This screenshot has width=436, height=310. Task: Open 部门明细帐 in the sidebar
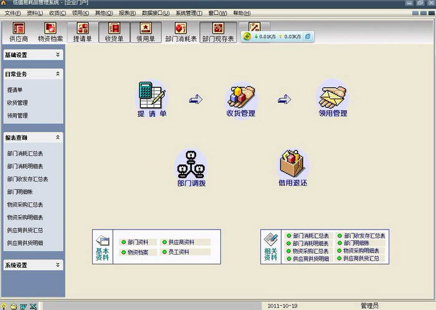(20, 192)
